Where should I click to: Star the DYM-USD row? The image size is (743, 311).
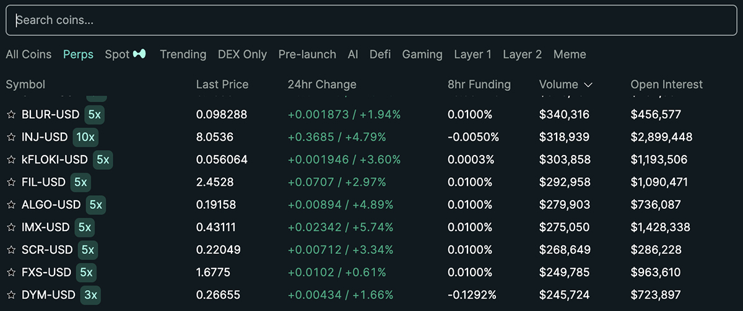pos(11,295)
